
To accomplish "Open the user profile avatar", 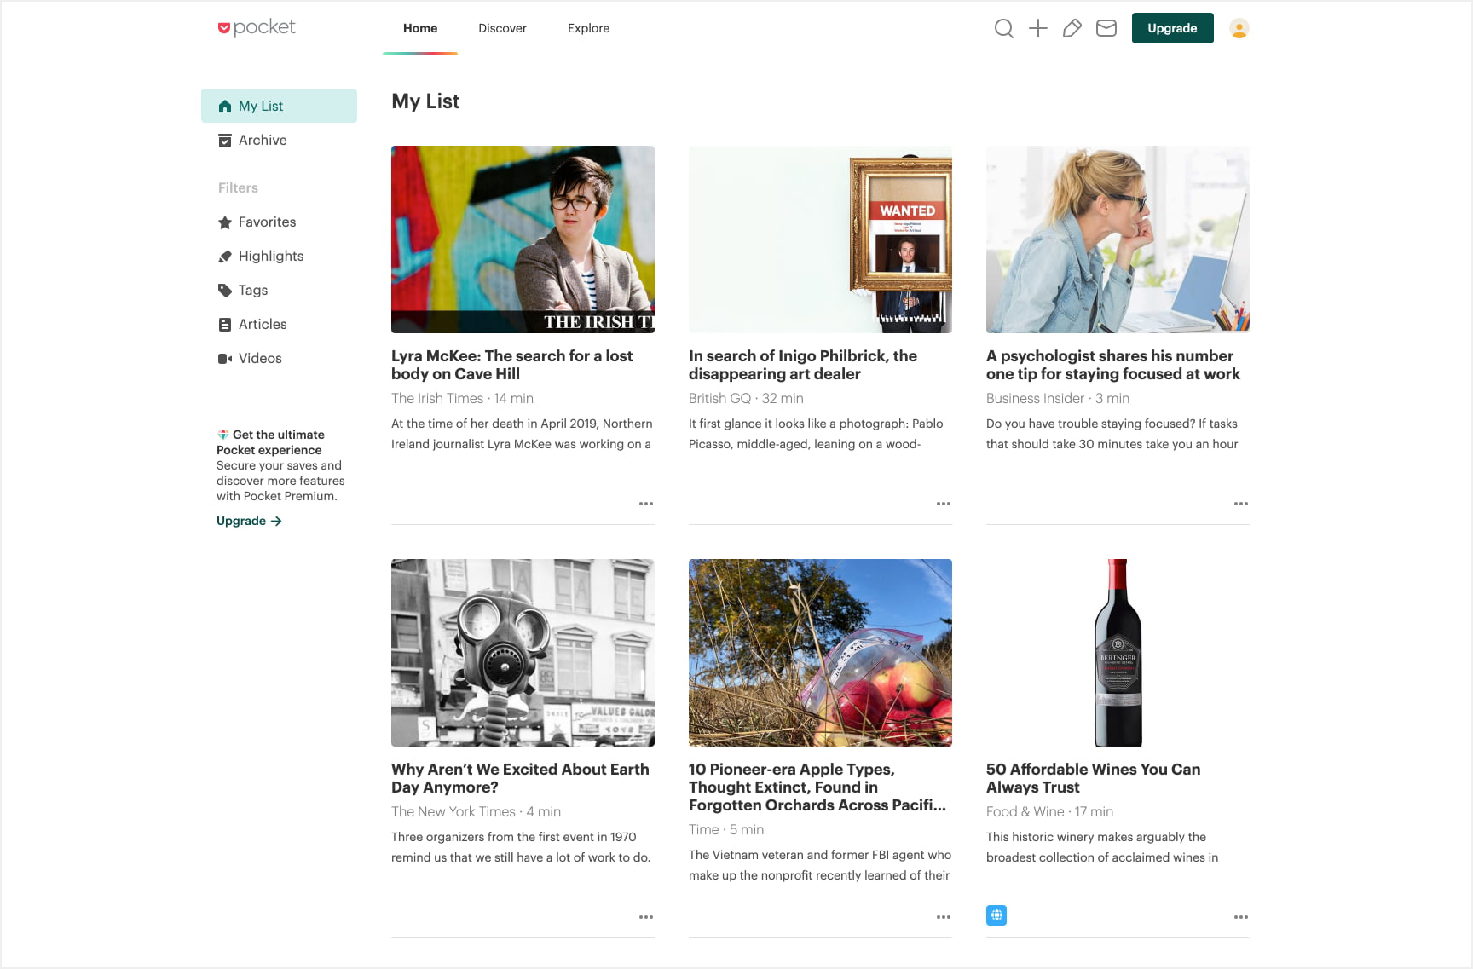I will pyautogui.click(x=1239, y=28).
